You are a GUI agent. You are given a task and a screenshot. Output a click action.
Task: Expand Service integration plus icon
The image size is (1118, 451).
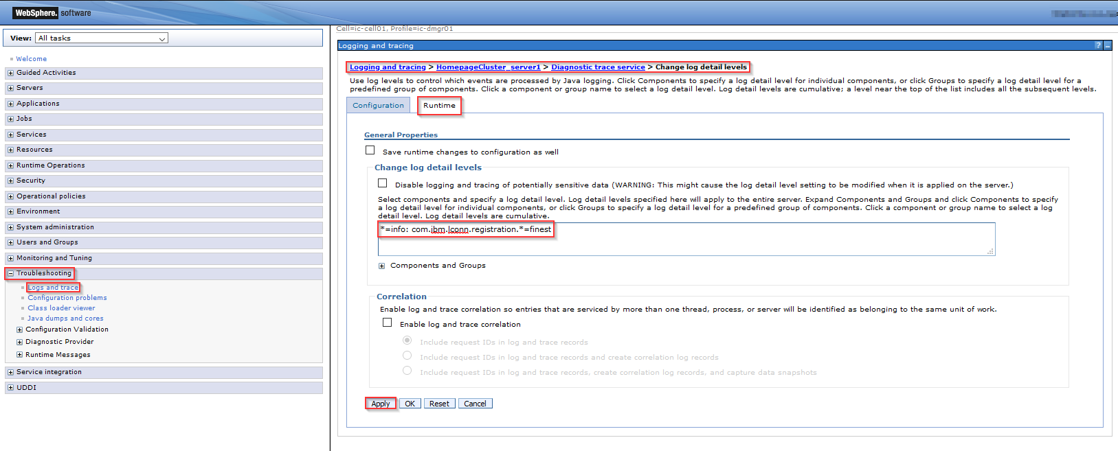10,372
